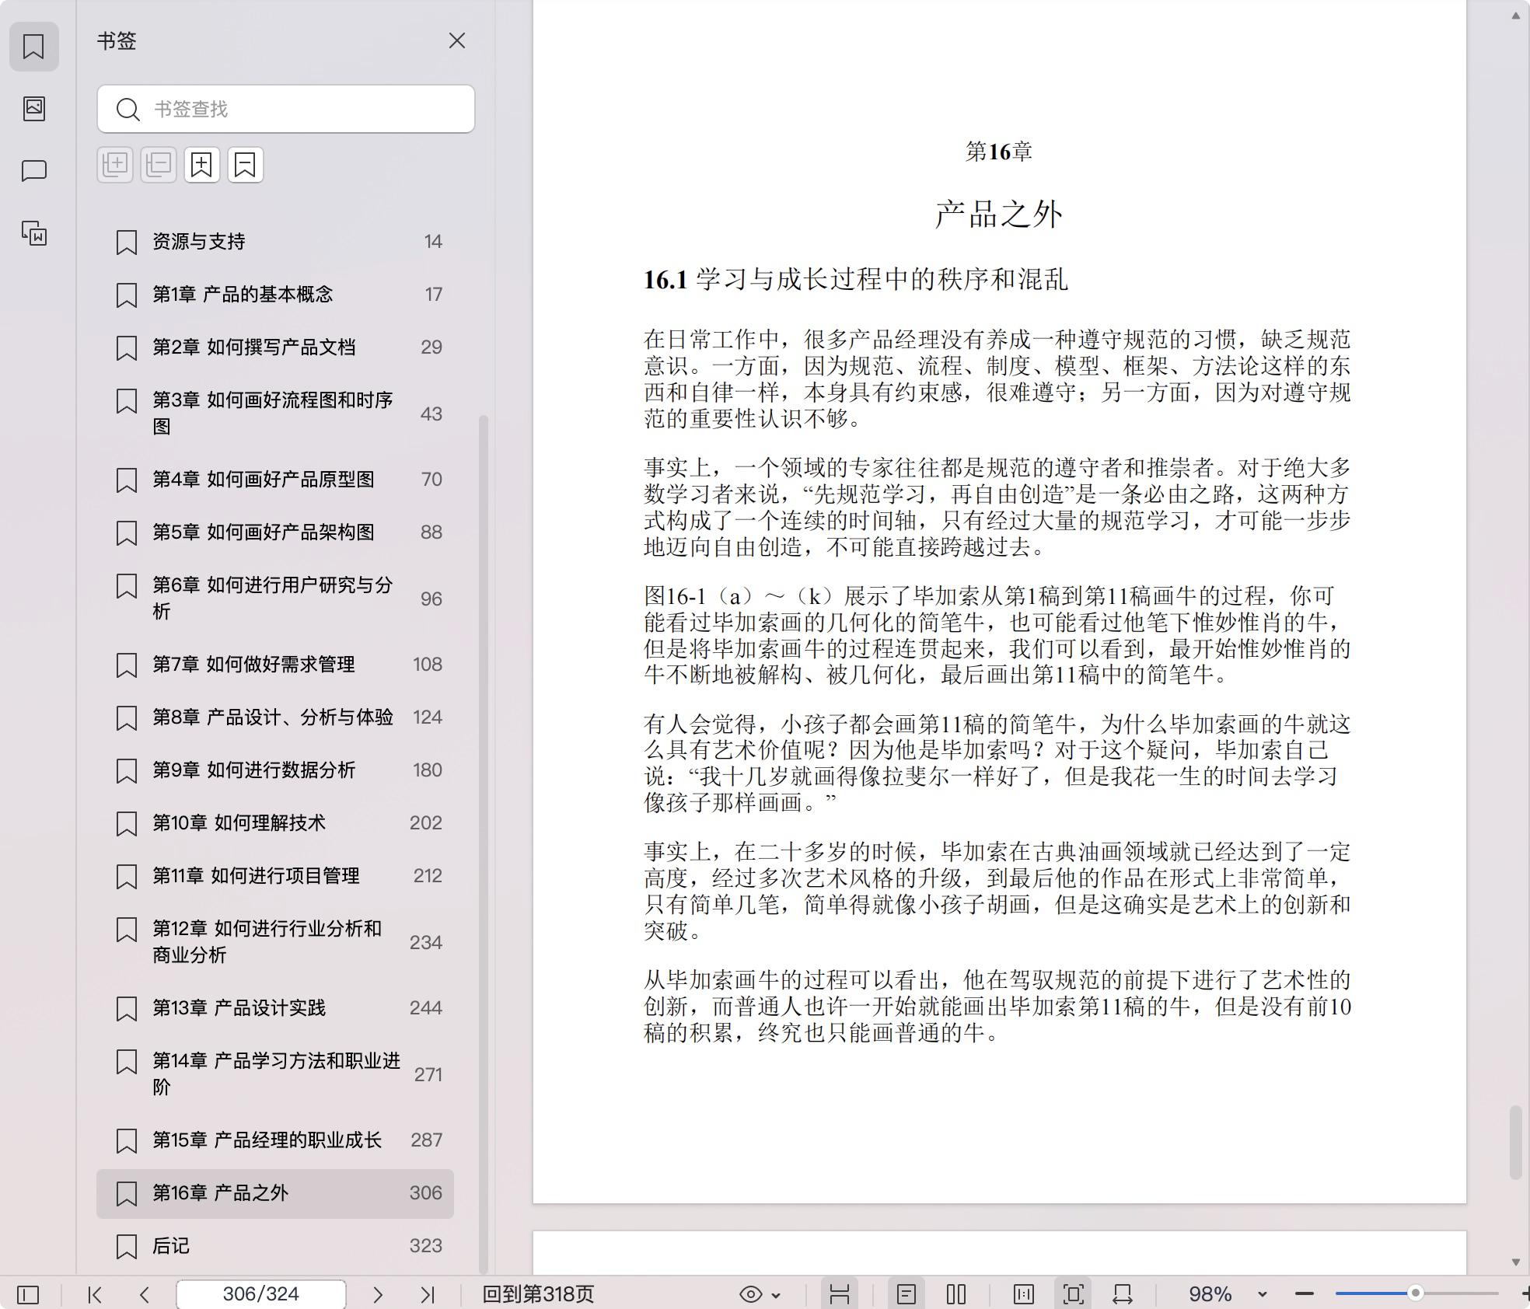The width and height of the screenshot is (1530, 1309).
Task: Click the document scroll down arrow
Action: point(1516,1262)
